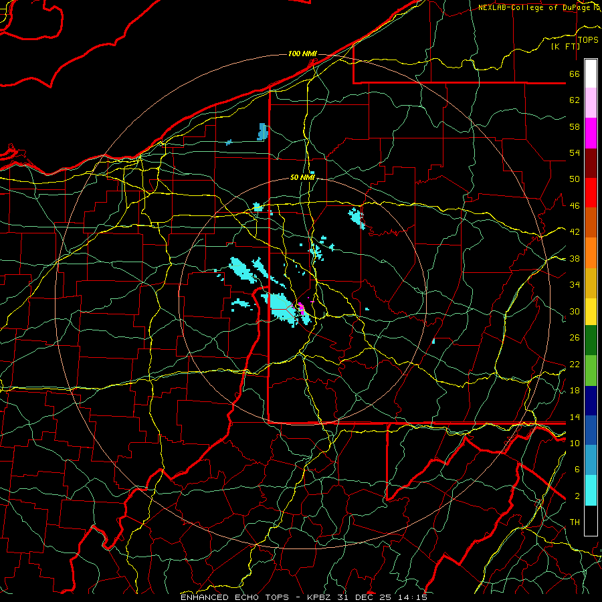602x602 pixels.
Task: Click the magenta legend color swatch
Action: pyautogui.click(x=591, y=133)
